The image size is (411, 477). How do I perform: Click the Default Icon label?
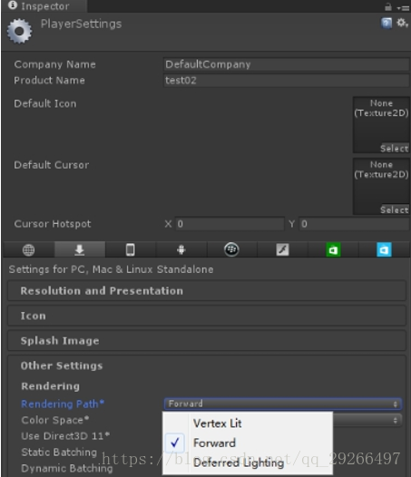click(x=45, y=103)
